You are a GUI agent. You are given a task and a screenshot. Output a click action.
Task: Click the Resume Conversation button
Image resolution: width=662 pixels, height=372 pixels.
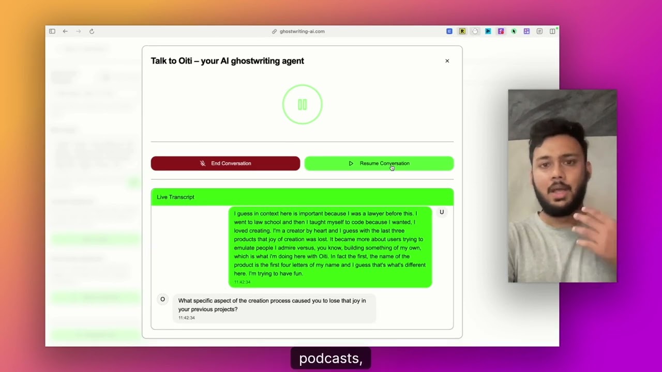pyautogui.click(x=379, y=163)
